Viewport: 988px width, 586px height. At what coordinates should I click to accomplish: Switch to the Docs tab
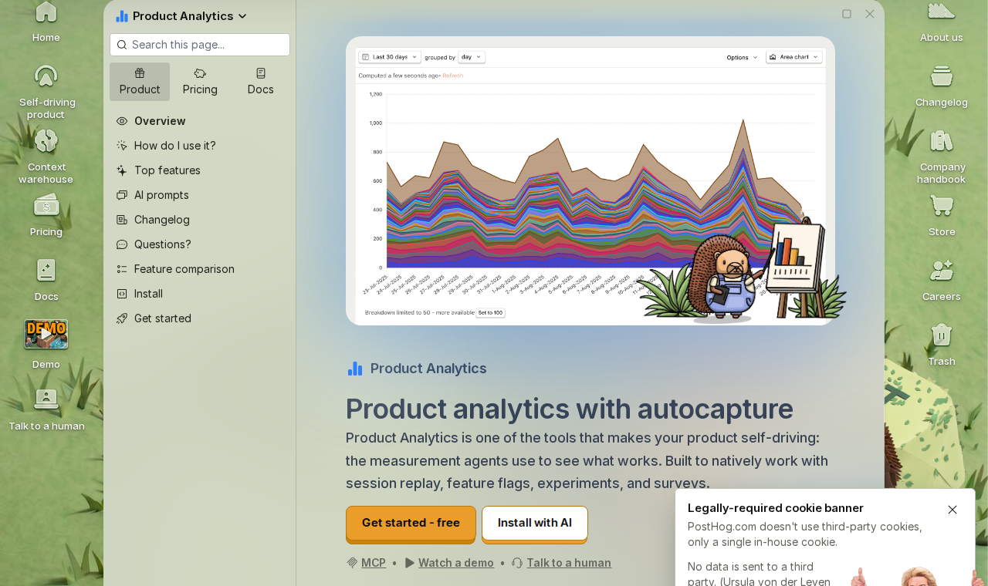tap(260, 82)
